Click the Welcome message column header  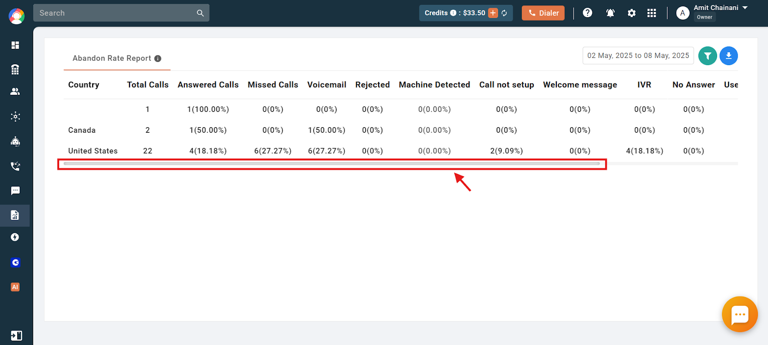[580, 85]
